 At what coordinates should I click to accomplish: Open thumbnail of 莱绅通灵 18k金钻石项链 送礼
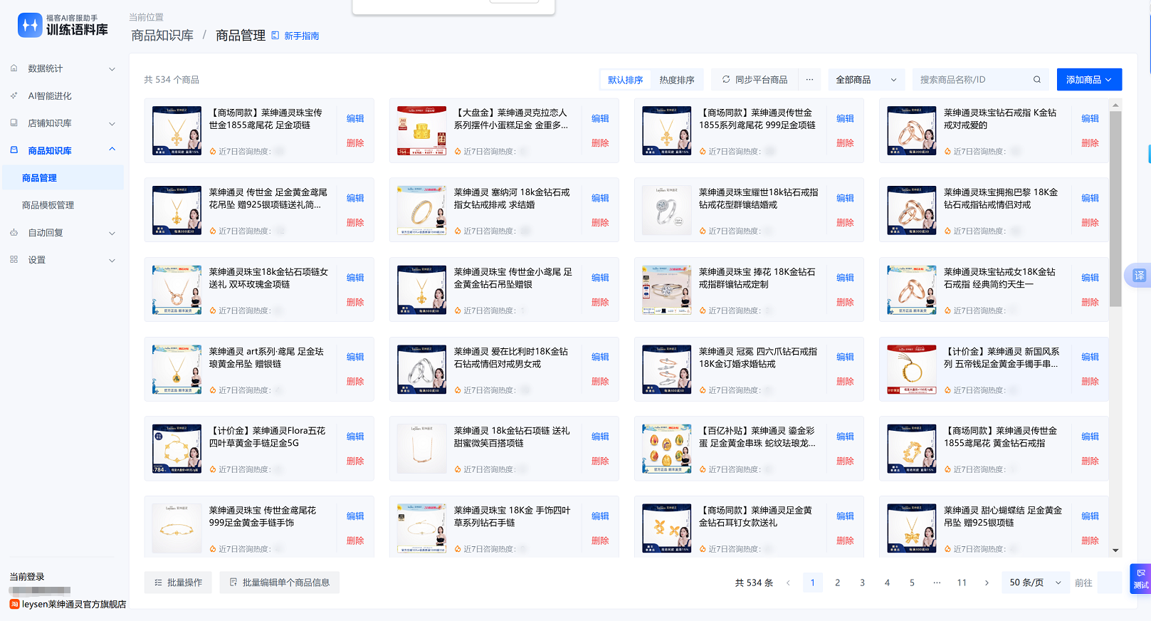[421, 449]
